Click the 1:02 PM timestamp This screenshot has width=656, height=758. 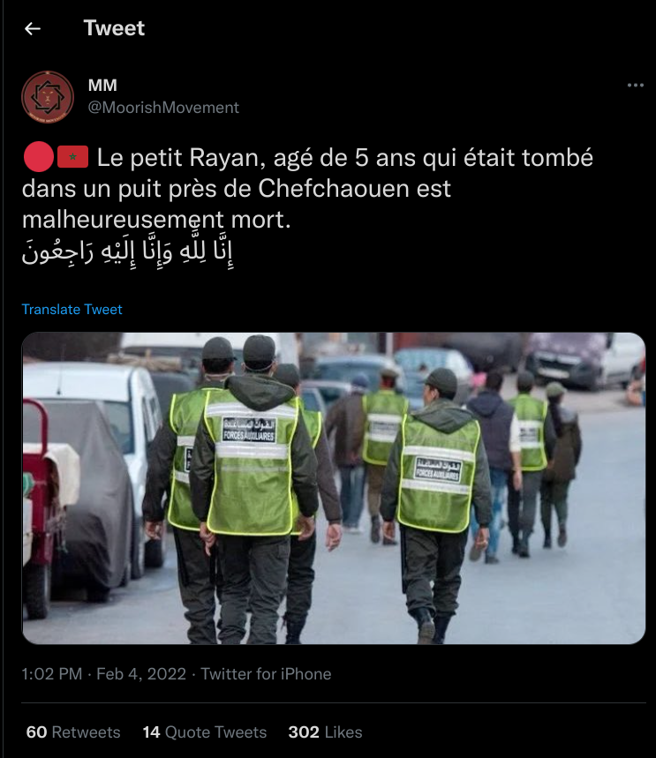click(52, 674)
